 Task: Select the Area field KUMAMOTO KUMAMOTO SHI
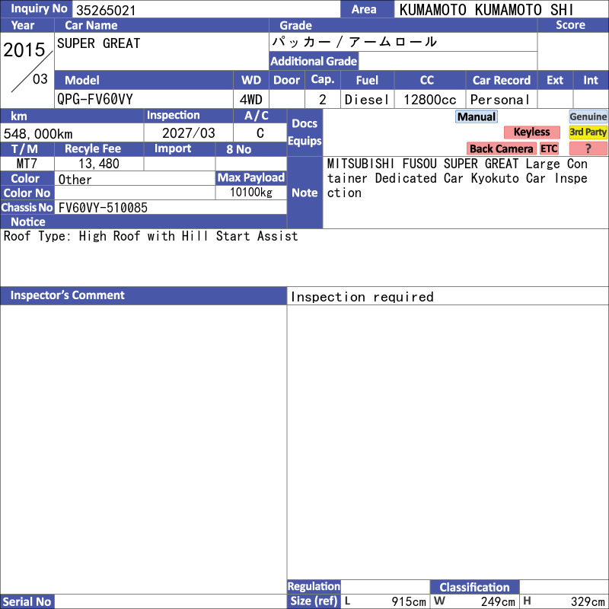[486, 10]
